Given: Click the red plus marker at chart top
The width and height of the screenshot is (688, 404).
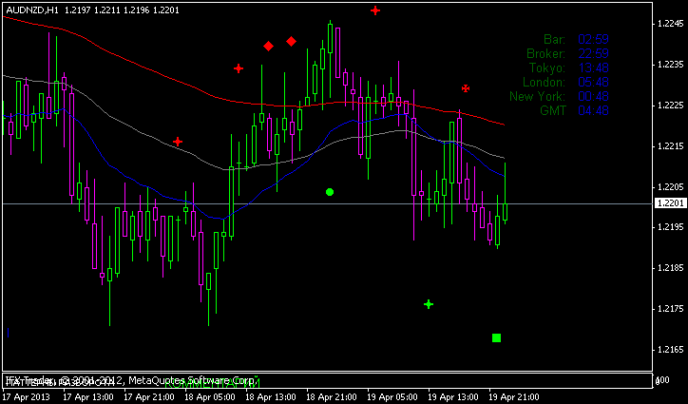Looking at the screenshot, I should [x=375, y=10].
